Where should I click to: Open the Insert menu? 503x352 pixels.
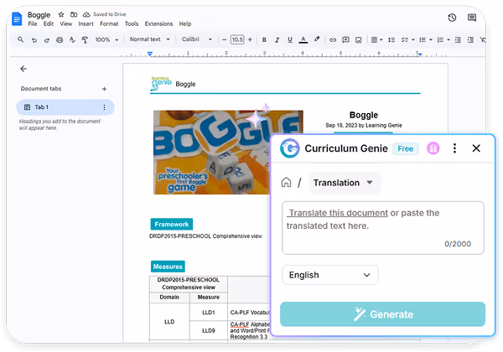pyautogui.click(x=86, y=23)
